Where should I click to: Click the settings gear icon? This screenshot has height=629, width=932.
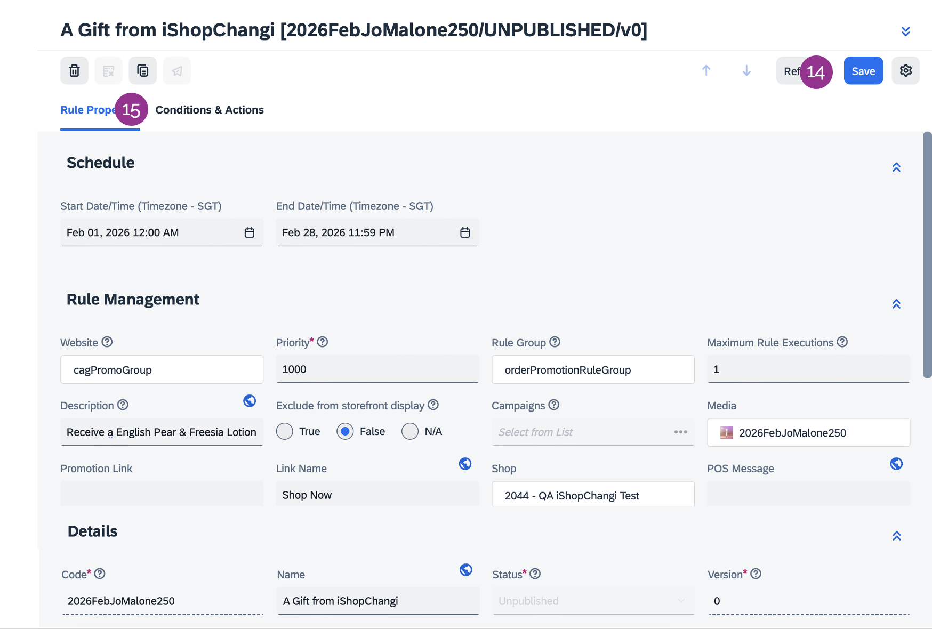click(905, 70)
